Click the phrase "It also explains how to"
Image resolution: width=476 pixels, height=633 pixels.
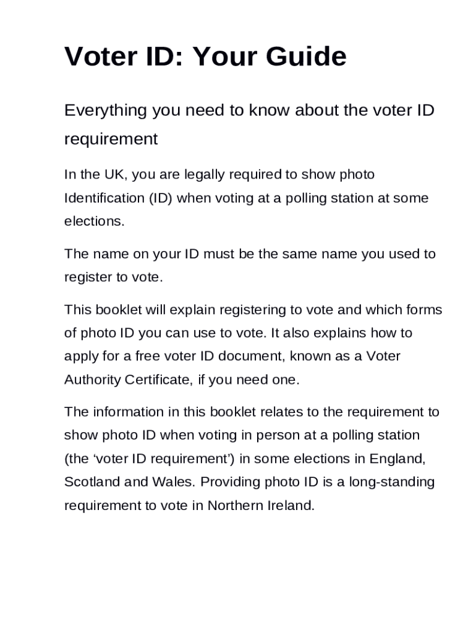341,333
